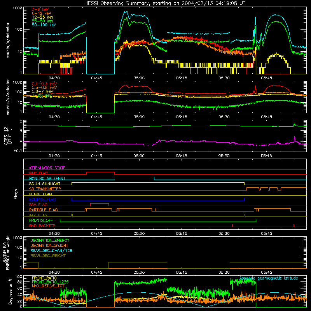The width and height of the screenshot is (311, 311).
Task: Click the 05:00 tick under the keV panel
Action: [139, 78]
